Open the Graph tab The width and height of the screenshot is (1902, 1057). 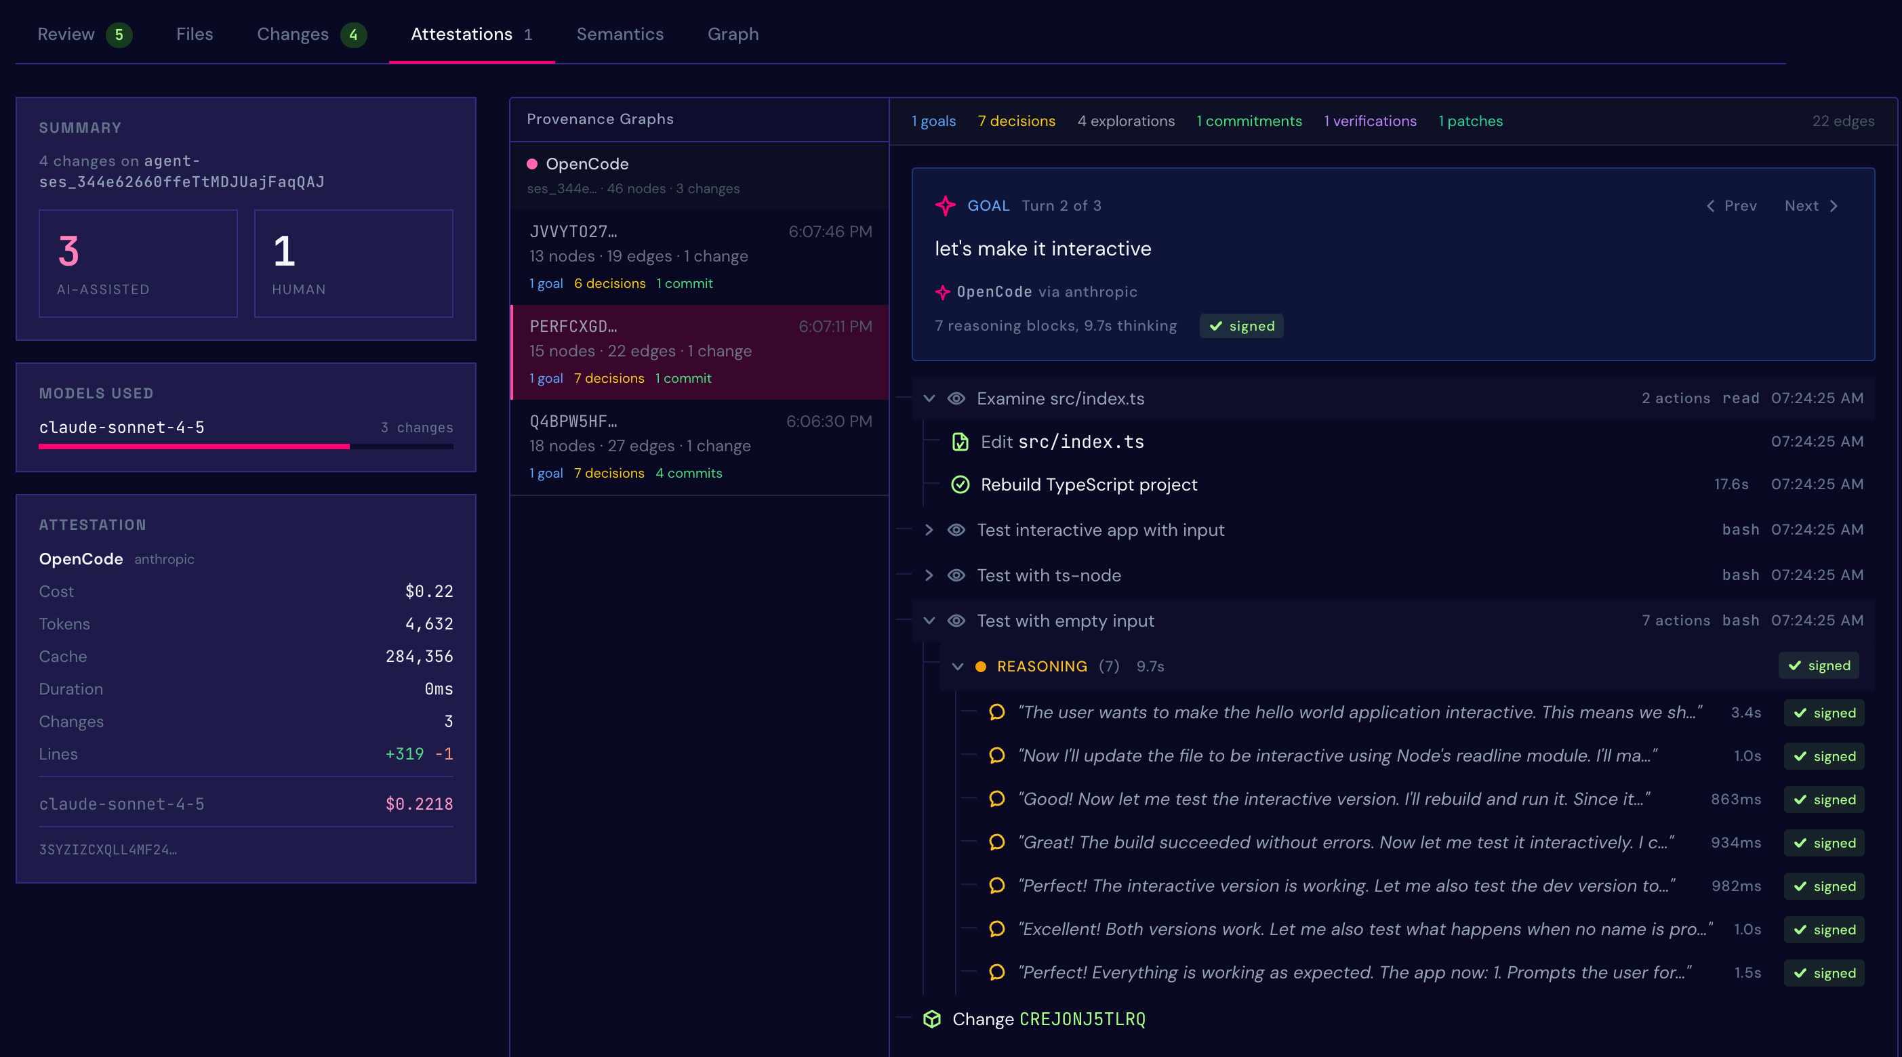coord(733,34)
